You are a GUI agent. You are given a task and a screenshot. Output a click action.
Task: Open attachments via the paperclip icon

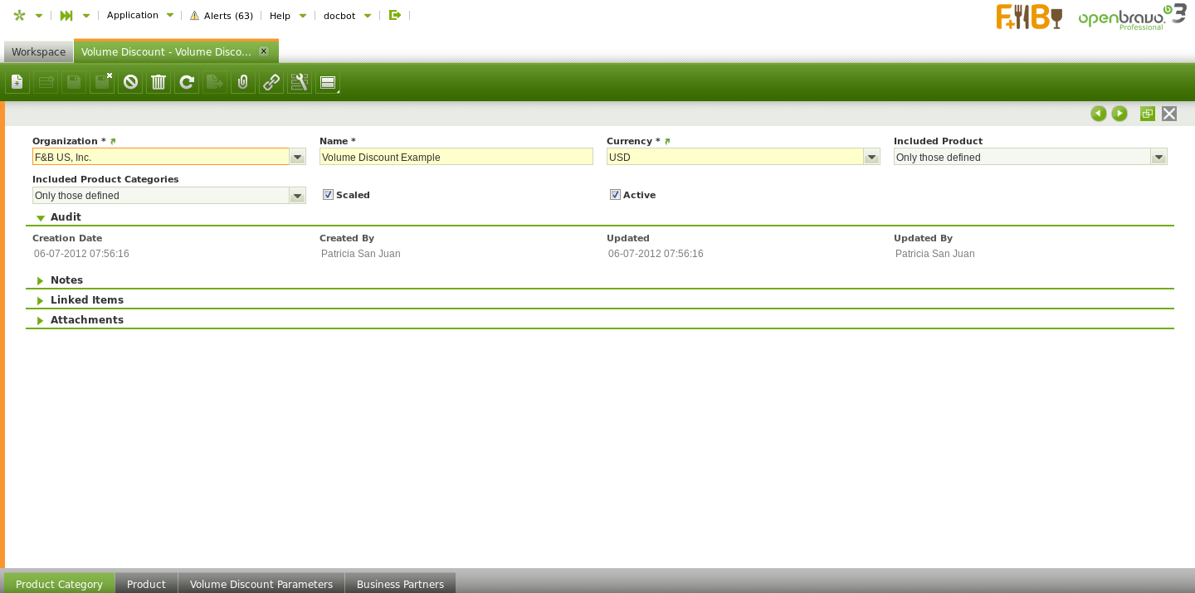tap(243, 82)
